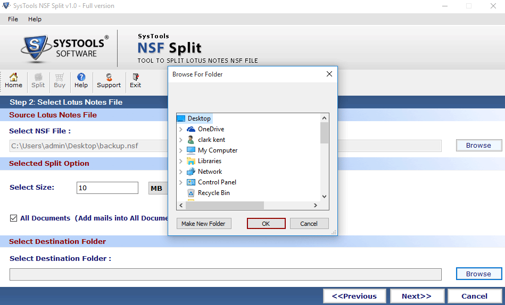Click the destination folder path field
Viewport: 505px width, 305px height.
[x=226, y=274]
